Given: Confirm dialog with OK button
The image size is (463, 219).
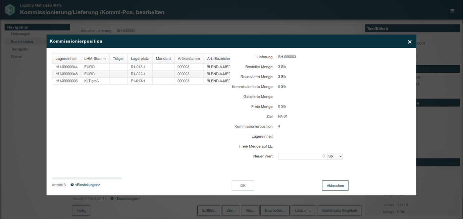Looking at the screenshot, I should (x=243, y=186).
